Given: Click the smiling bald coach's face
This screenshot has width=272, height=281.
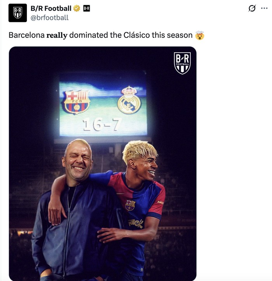Looking at the screenshot, I should click(x=78, y=160).
